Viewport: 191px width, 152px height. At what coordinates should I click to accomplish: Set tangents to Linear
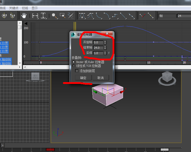click(x=123, y=16)
